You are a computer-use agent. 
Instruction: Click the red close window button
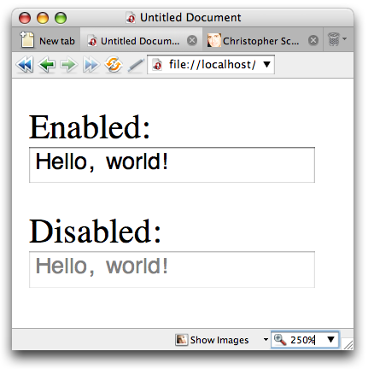point(25,18)
